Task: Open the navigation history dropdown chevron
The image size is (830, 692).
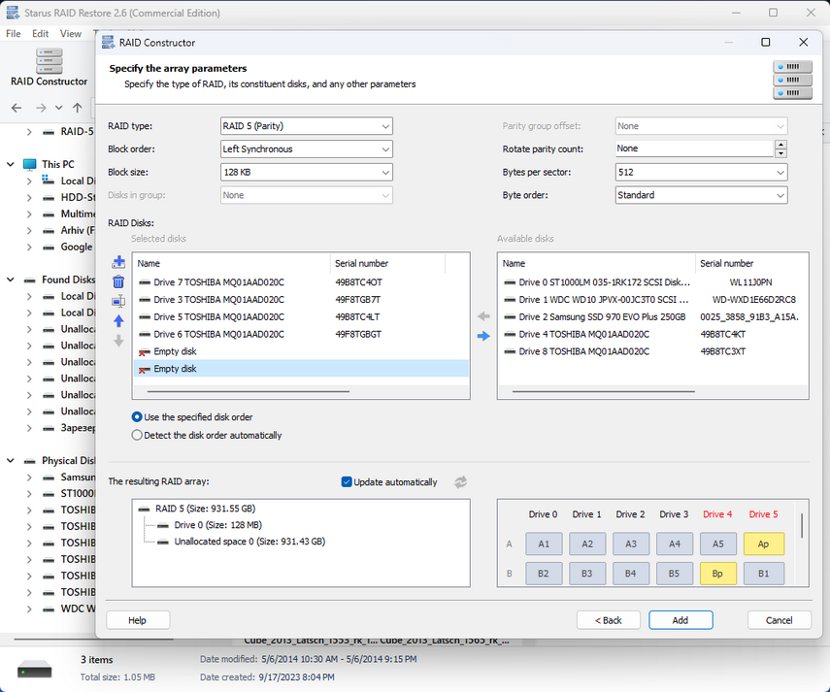Action: 59,108
